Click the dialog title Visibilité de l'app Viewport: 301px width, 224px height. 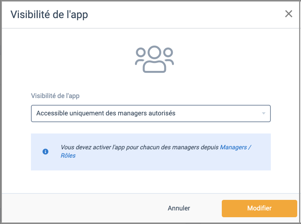(49, 15)
